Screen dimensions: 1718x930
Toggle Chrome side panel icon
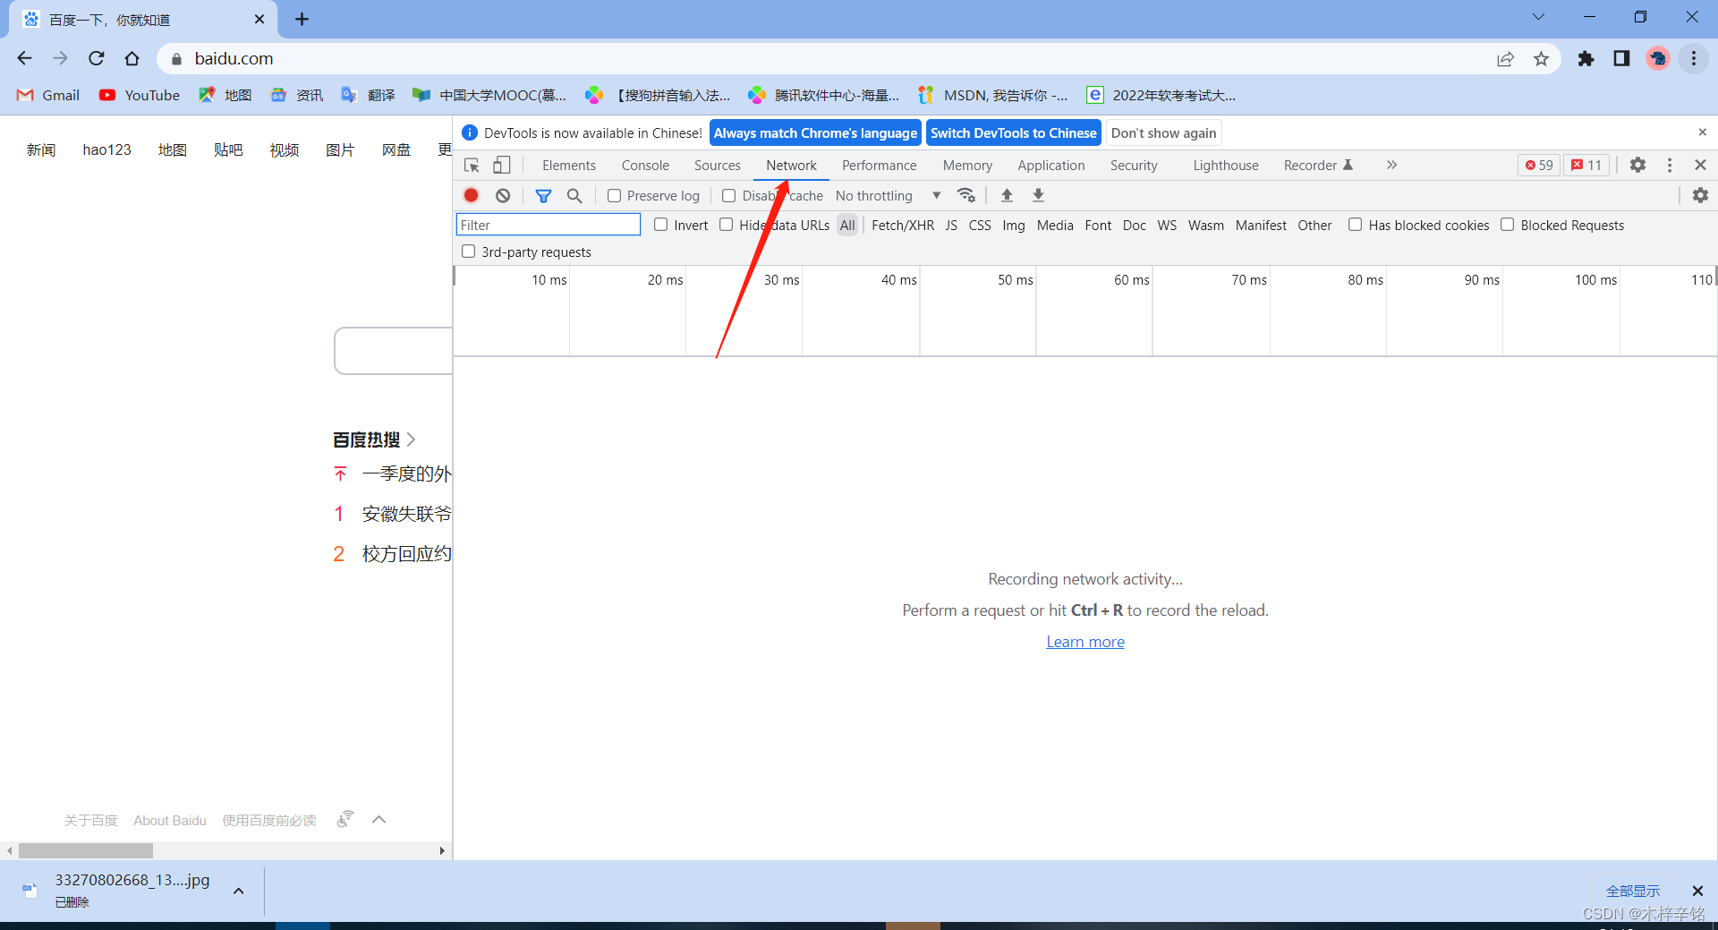click(1621, 59)
